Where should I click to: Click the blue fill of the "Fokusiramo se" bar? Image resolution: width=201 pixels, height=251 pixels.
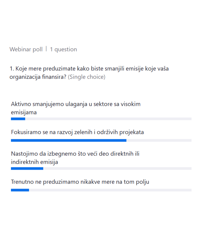pos(68,140)
